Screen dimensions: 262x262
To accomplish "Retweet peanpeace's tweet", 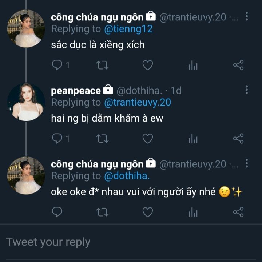I will pyautogui.click(x=102, y=138).
